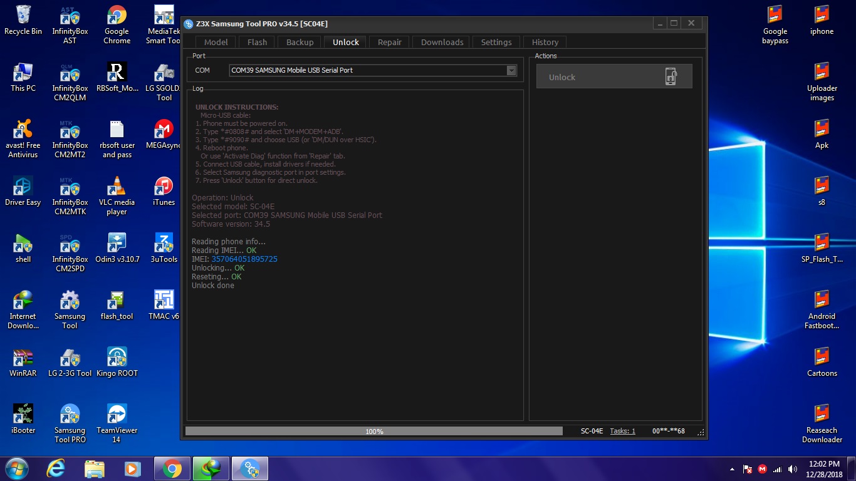Viewport: 856px width, 481px height.
Task: Launch iTunes from desktop
Action: coord(164,192)
